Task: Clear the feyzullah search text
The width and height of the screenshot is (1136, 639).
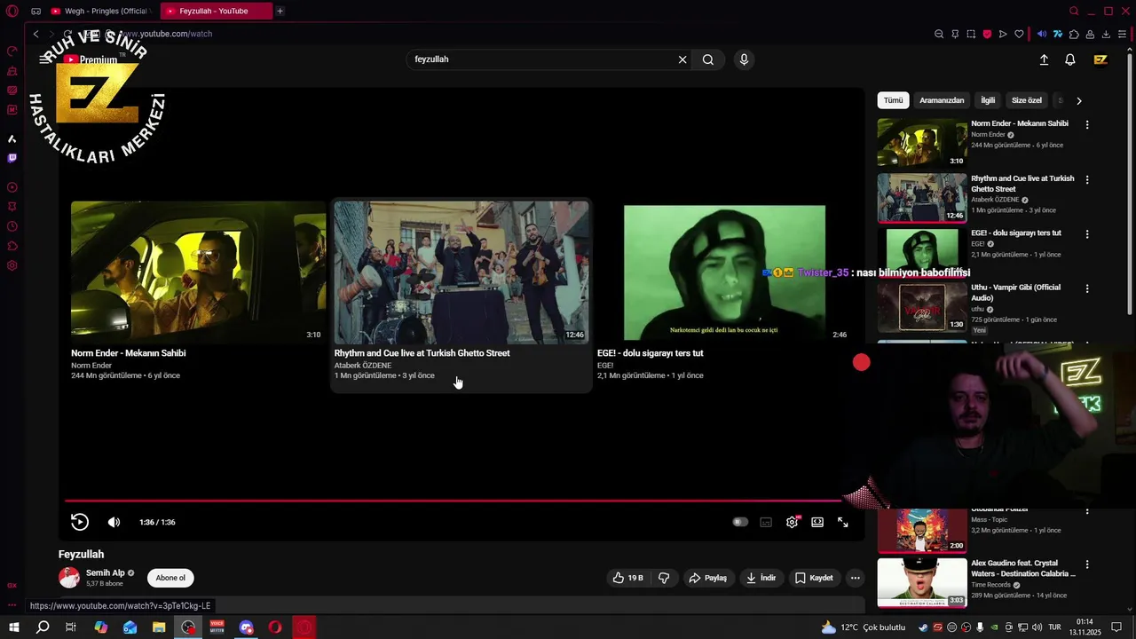Action: 682,59
